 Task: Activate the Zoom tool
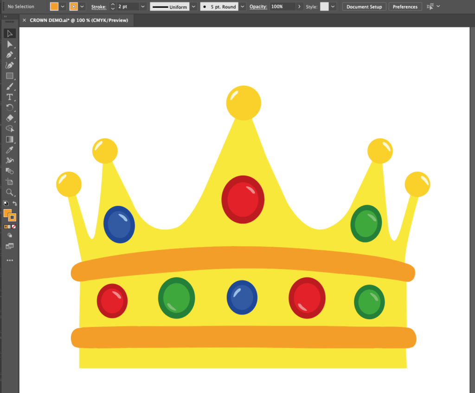pyautogui.click(x=9, y=192)
